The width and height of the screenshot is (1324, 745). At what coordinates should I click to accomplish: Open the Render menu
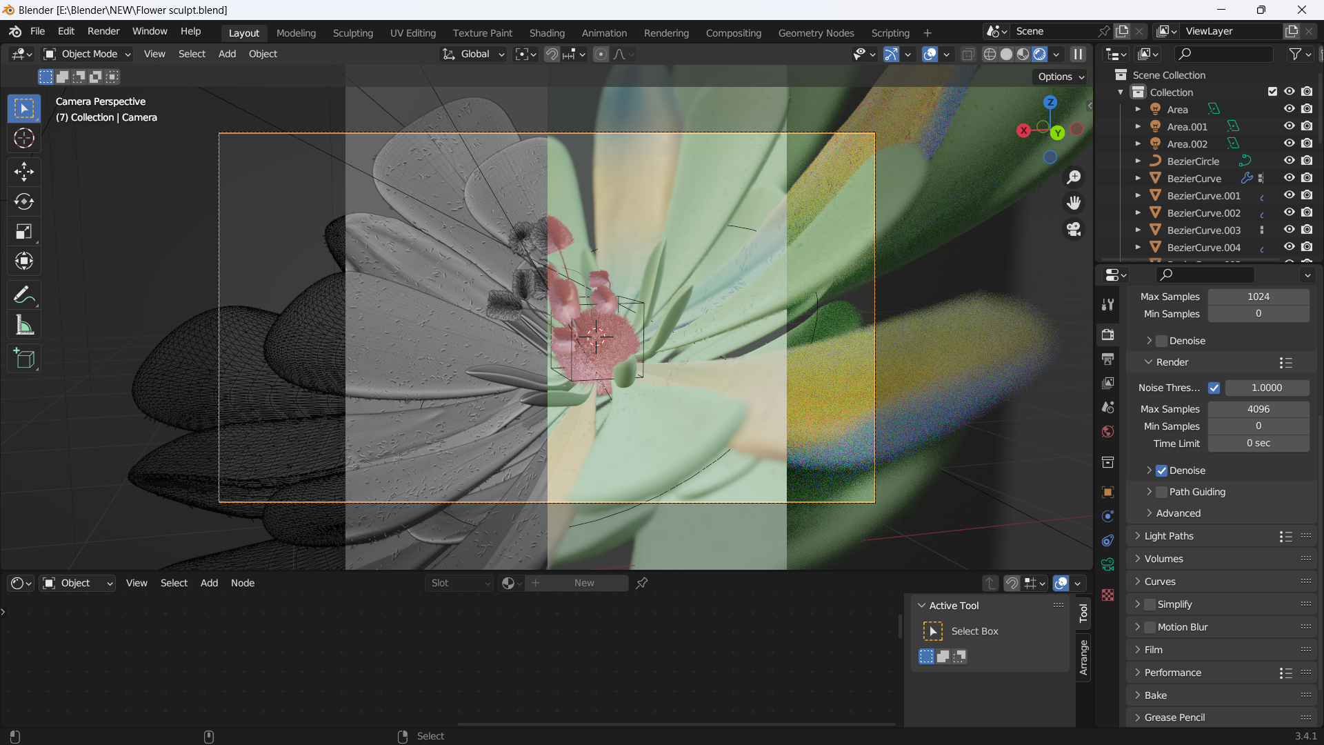(103, 31)
